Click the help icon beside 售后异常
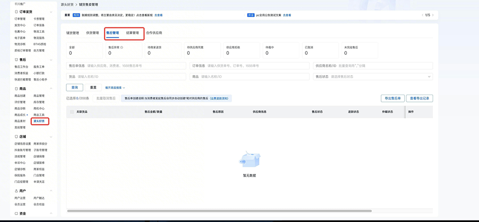 click(x=122, y=47)
